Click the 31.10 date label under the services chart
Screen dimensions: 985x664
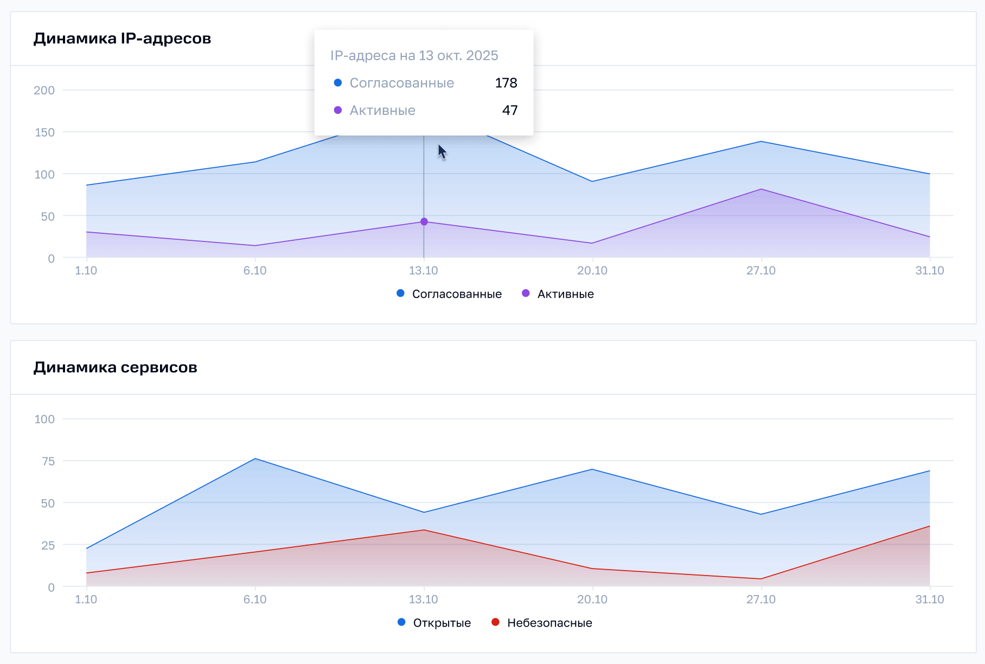pyautogui.click(x=929, y=599)
